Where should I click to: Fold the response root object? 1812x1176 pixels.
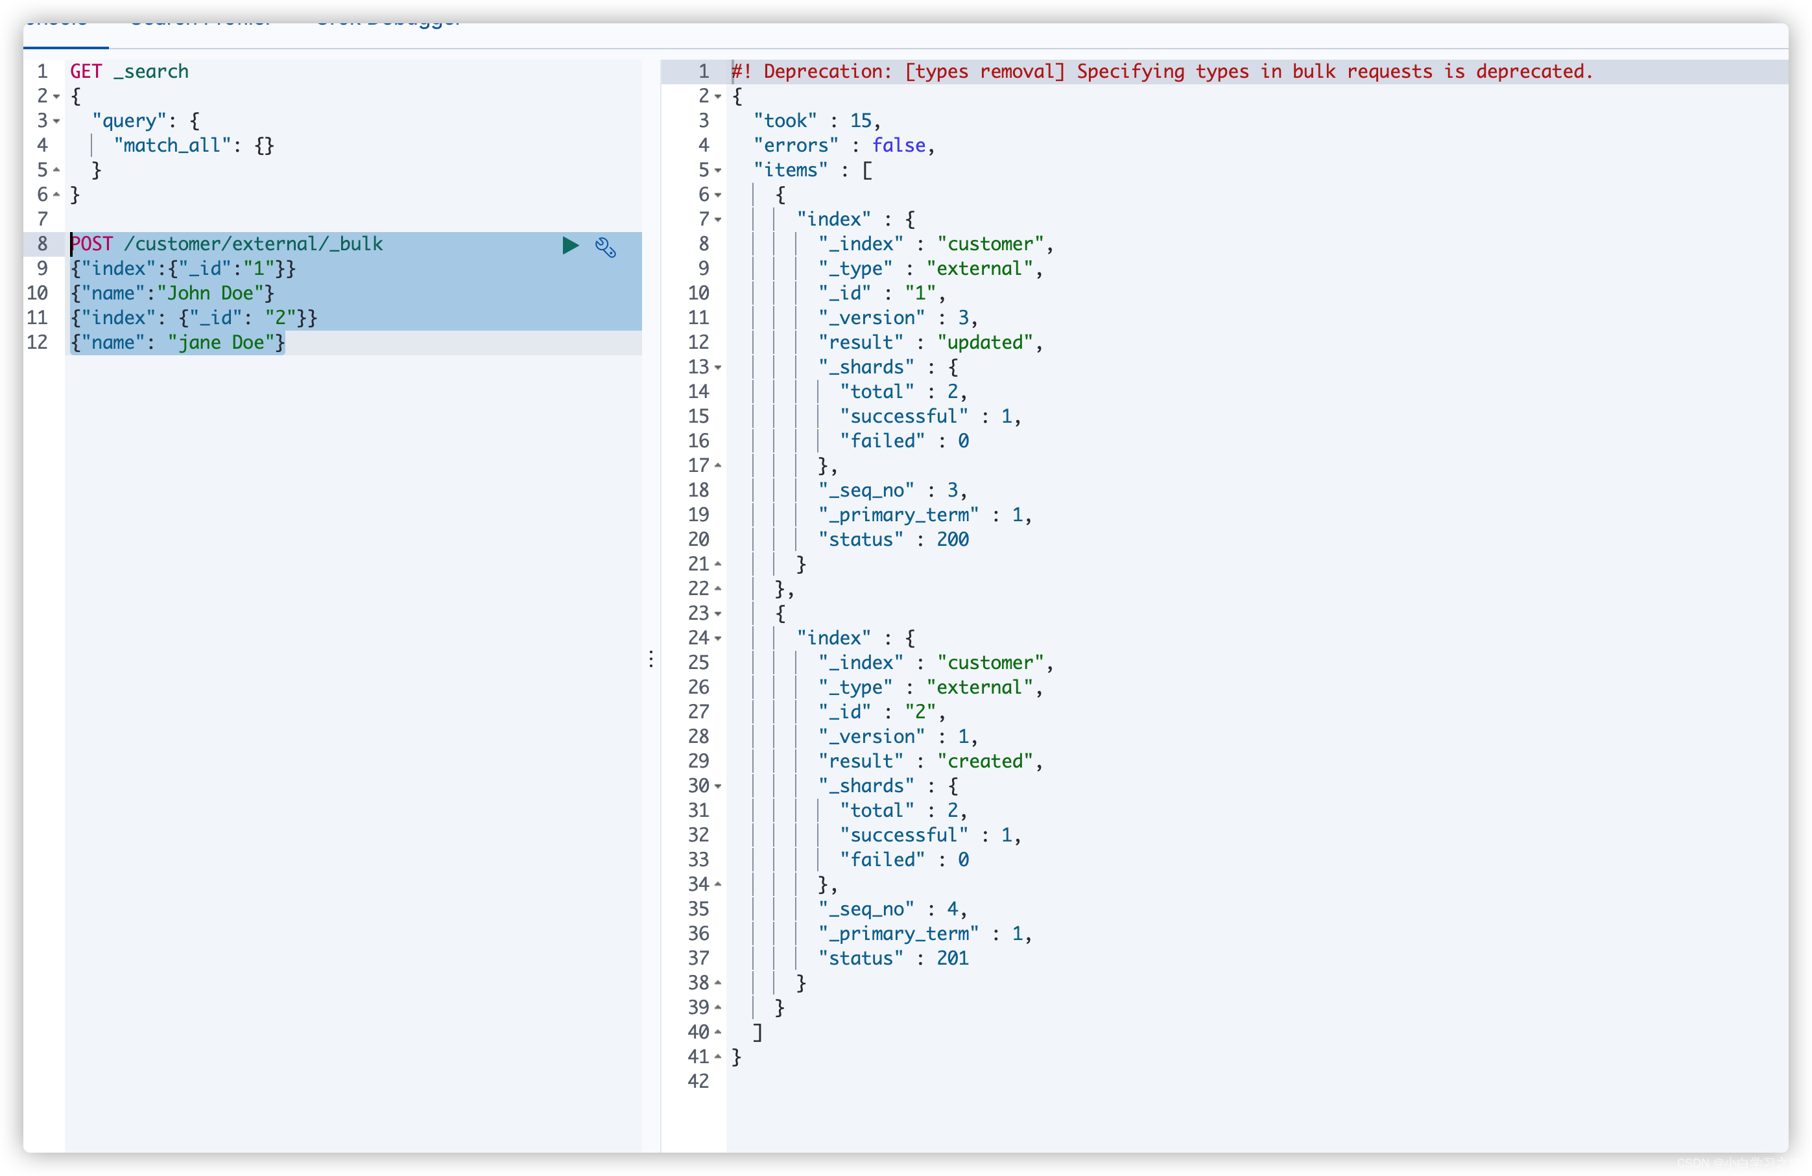coord(718,97)
